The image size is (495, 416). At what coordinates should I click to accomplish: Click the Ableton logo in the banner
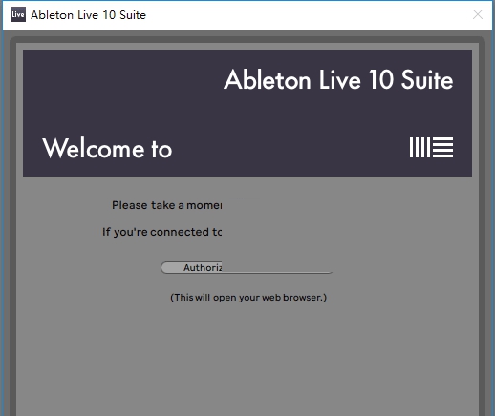point(431,147)
